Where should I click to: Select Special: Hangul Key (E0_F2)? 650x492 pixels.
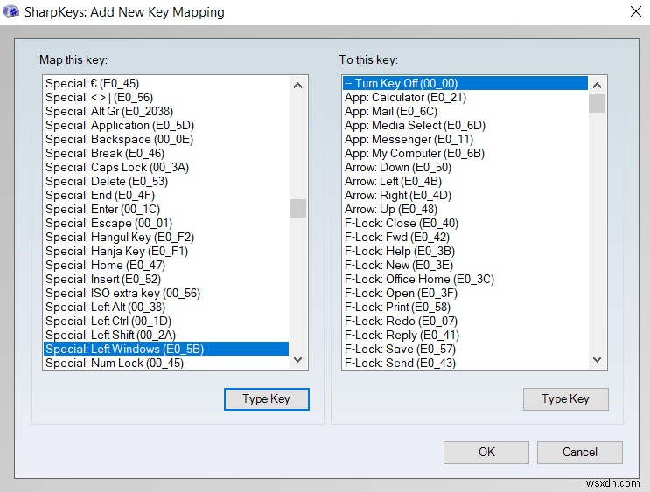[166, 238]
